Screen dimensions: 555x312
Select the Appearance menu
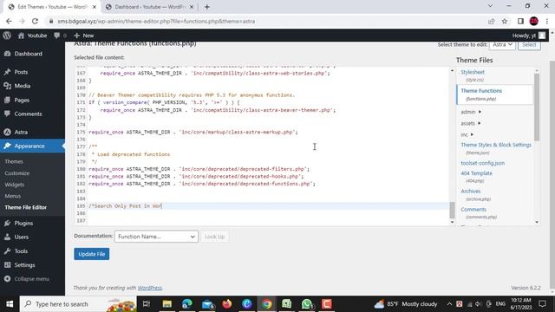point(29,146)
